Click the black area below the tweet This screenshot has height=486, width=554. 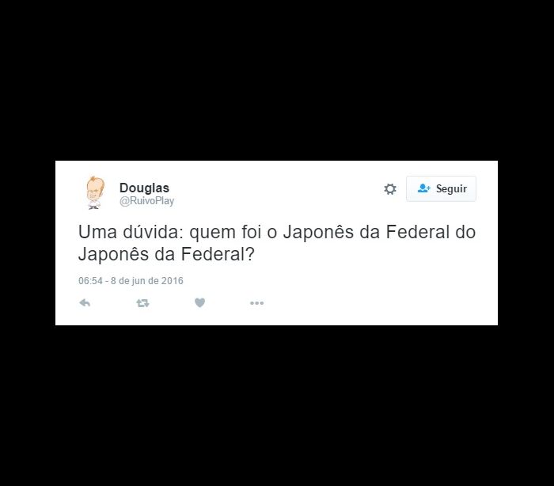click(x=277, y=405)
